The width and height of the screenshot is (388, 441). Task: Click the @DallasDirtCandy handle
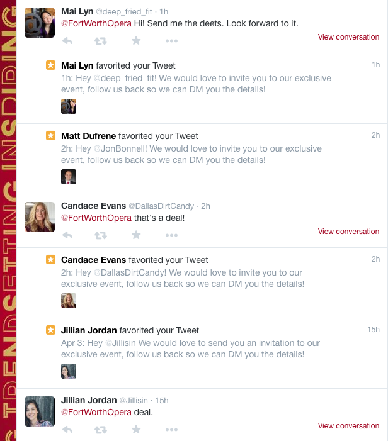162,206
